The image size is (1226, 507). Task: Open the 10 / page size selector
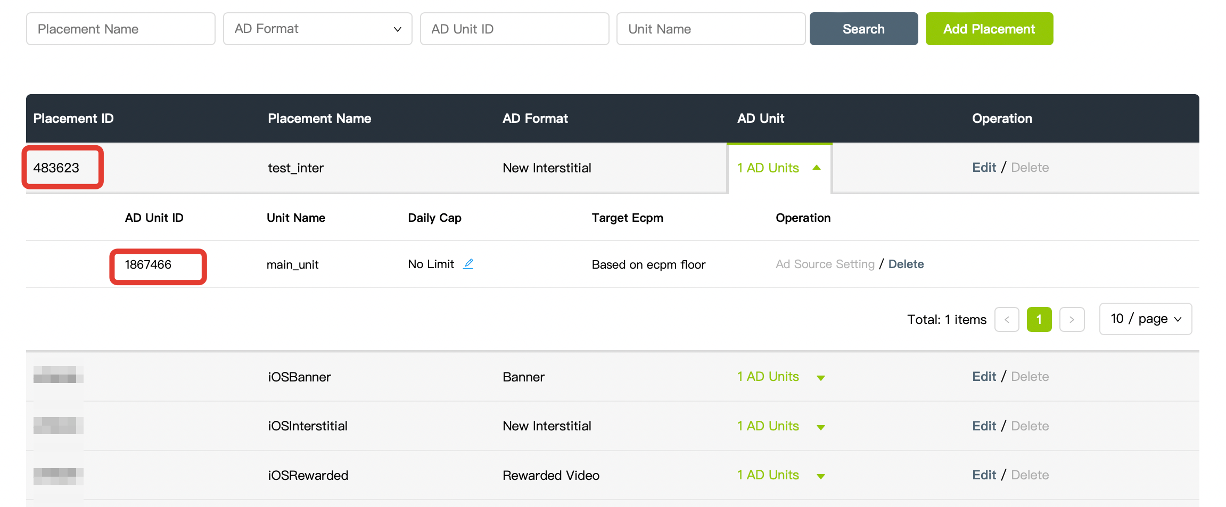(1145, 319)
